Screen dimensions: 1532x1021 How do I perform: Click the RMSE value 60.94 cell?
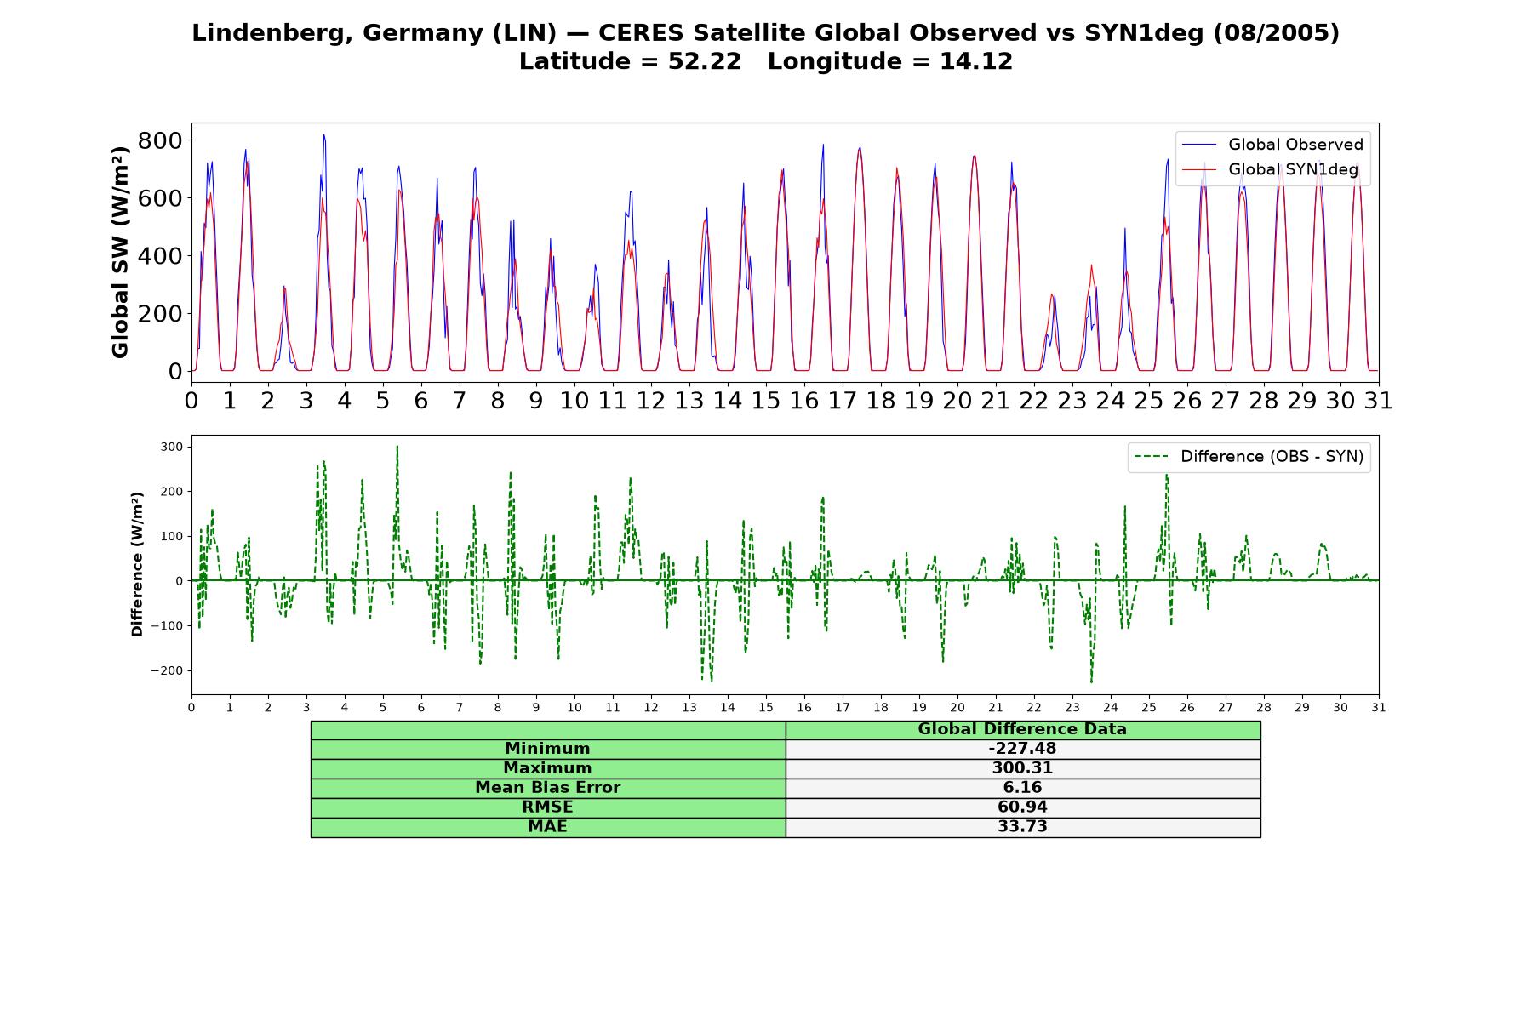[x=1022, y=807]
